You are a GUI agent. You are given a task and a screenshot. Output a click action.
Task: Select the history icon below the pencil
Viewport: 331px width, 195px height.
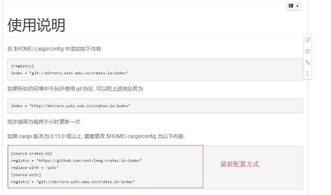pos(307,51)
